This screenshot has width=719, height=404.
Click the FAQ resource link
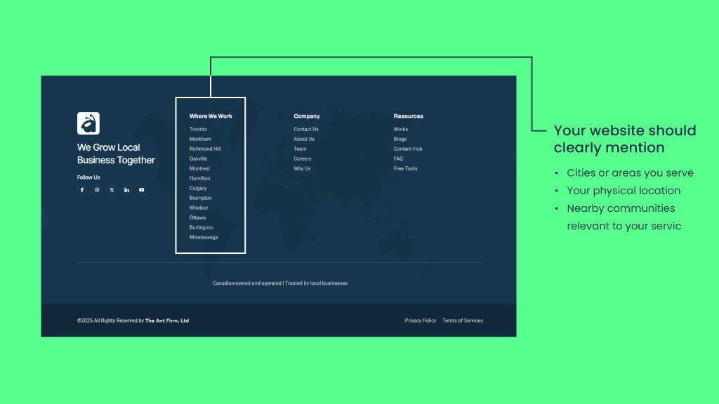(398, 159)
